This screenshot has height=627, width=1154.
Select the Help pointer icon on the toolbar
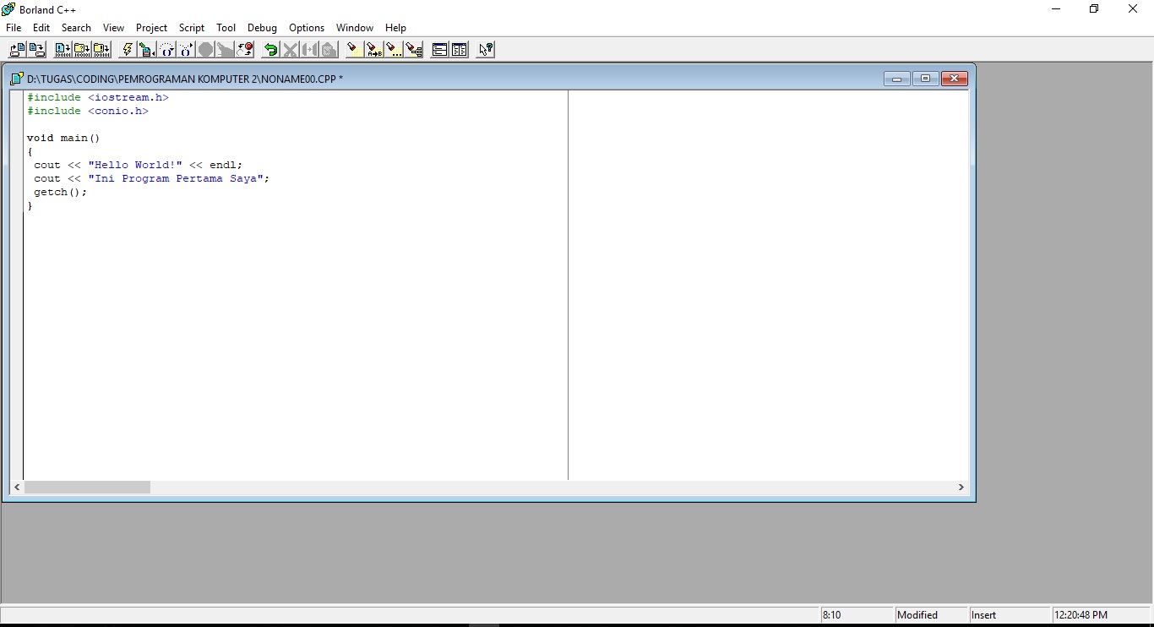pyautogui.click(x=484, y=49)
